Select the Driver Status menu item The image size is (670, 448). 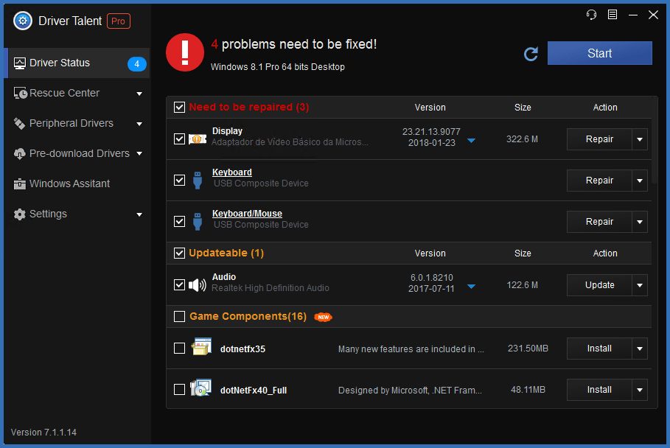point(77,63)
